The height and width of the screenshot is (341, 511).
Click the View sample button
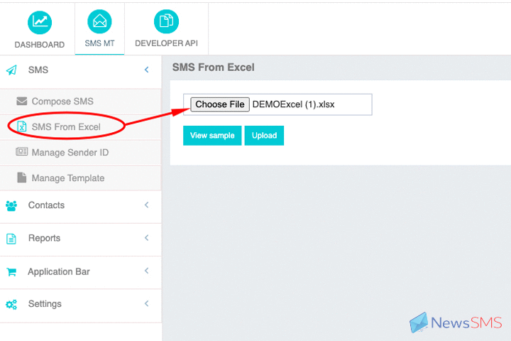tap(212, 136)
